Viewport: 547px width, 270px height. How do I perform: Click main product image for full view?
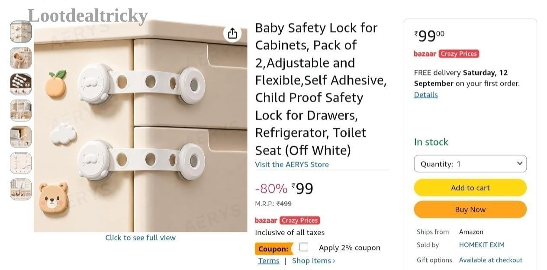(141, 125)
